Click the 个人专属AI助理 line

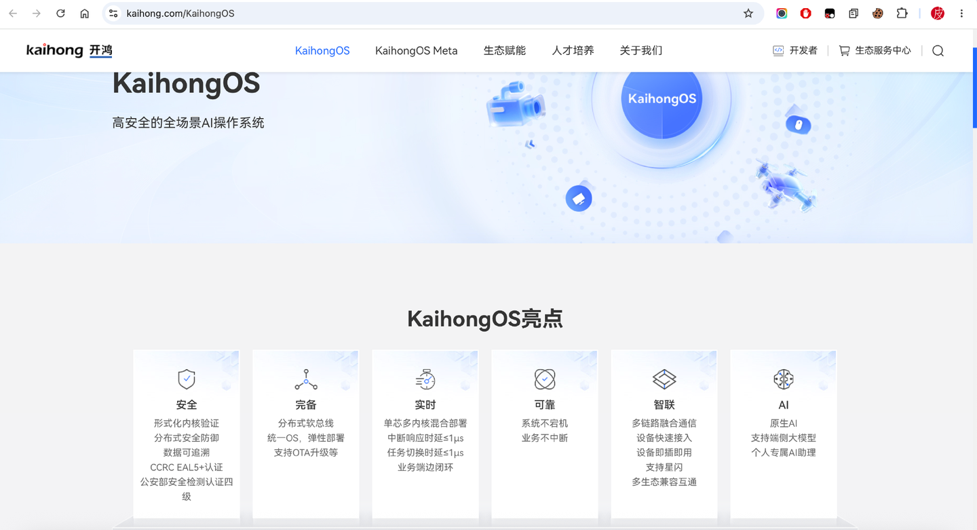click(784, 453)
